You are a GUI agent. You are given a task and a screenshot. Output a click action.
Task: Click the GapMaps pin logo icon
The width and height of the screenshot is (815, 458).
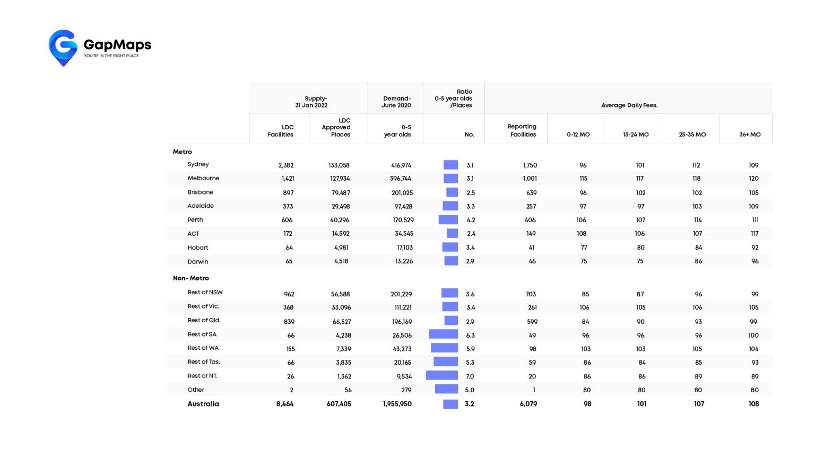[63, 48]
